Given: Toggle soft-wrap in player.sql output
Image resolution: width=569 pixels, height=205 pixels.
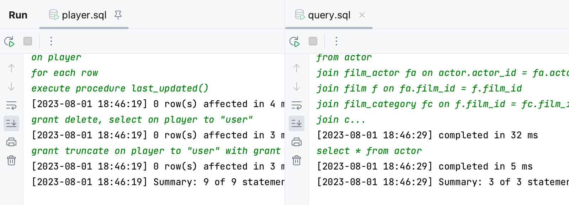Looking at the screenshot, I should coord(11,105).
